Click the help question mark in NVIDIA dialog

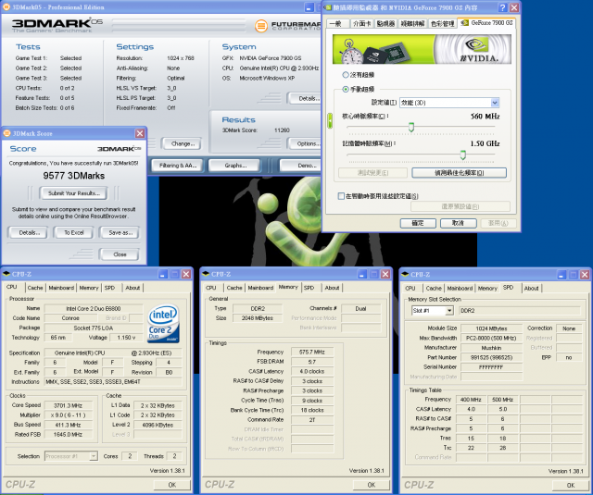point(502,7)
